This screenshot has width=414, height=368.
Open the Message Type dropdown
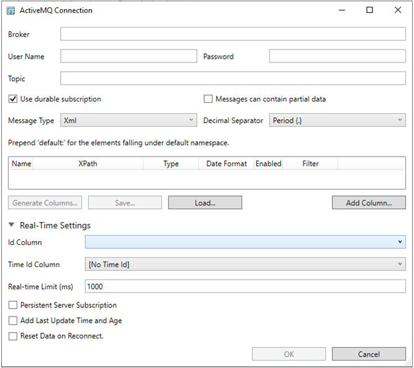point(128,121)
